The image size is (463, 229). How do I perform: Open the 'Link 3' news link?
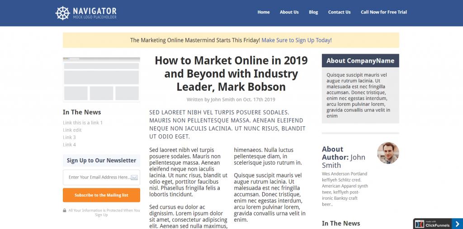(x=69, y=137)
